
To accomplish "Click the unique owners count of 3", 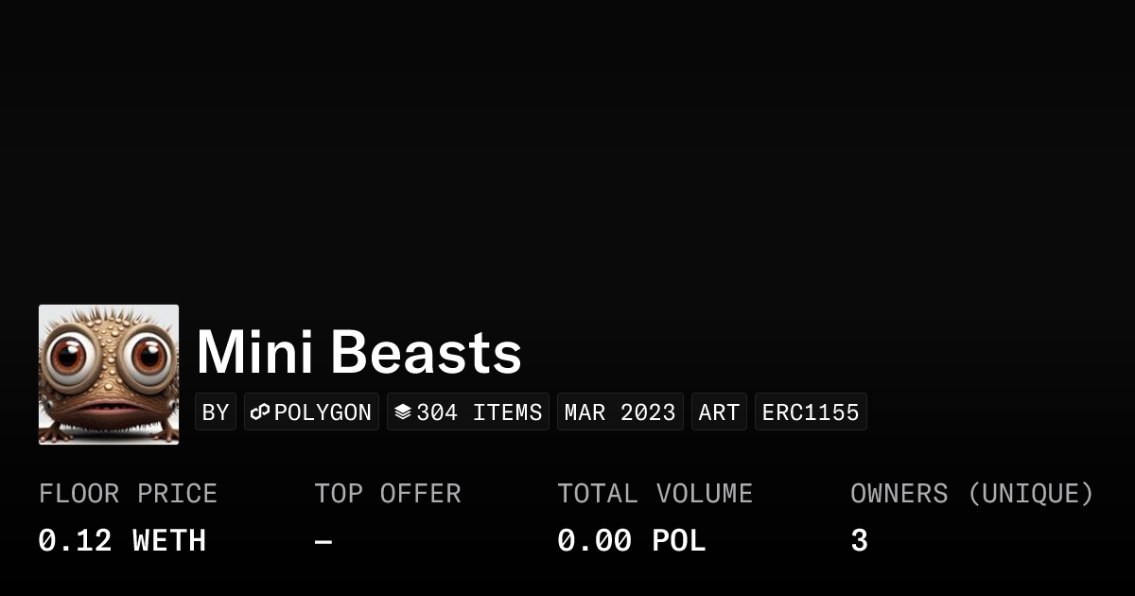I will (x=859, y=541).
